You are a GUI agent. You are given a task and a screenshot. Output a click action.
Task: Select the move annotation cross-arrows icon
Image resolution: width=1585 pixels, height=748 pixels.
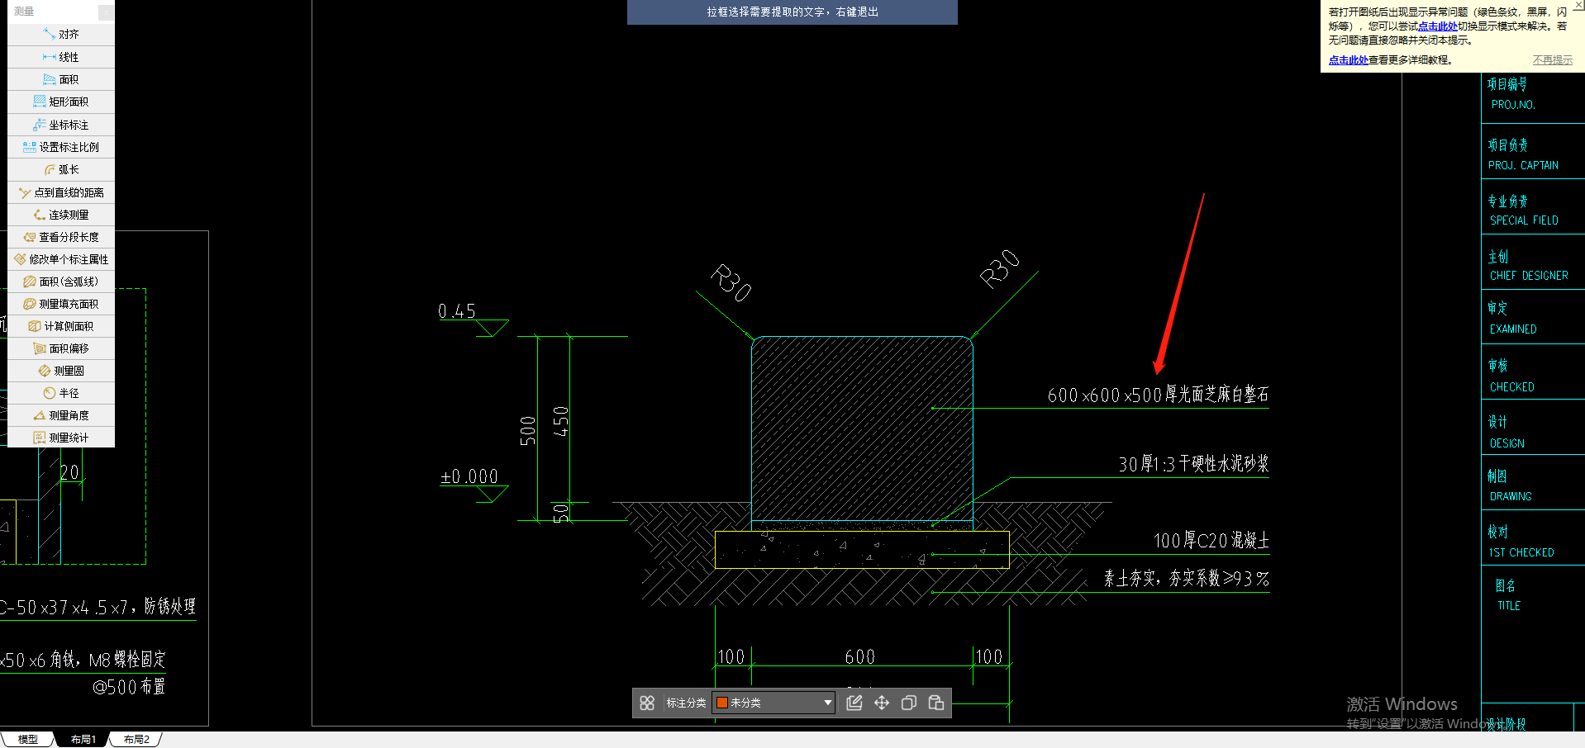coord(882,703)
